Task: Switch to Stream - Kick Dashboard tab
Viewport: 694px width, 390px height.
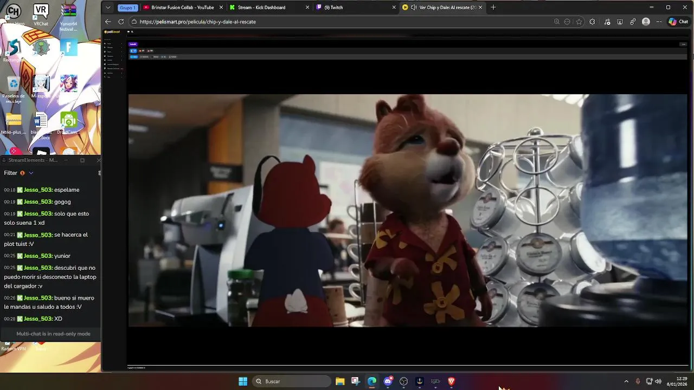Action: (x=261, y=8)
